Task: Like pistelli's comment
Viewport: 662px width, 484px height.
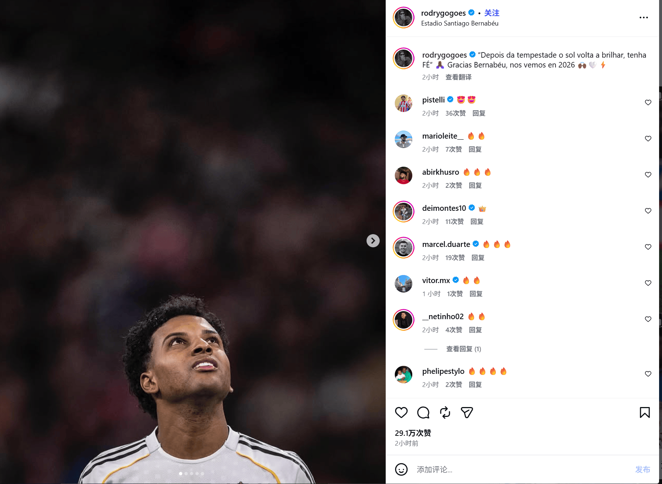Action: point(648,102)
